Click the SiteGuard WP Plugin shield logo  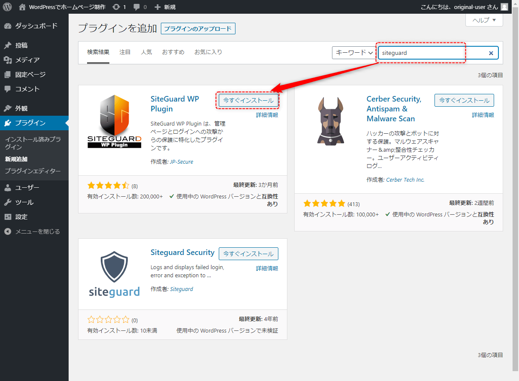114,121
